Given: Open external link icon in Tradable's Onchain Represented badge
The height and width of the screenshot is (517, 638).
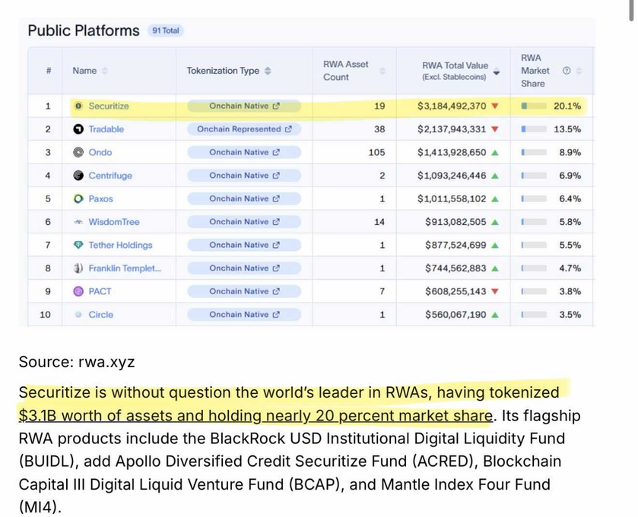Looking at the screenshot, I should pos(288,129).
